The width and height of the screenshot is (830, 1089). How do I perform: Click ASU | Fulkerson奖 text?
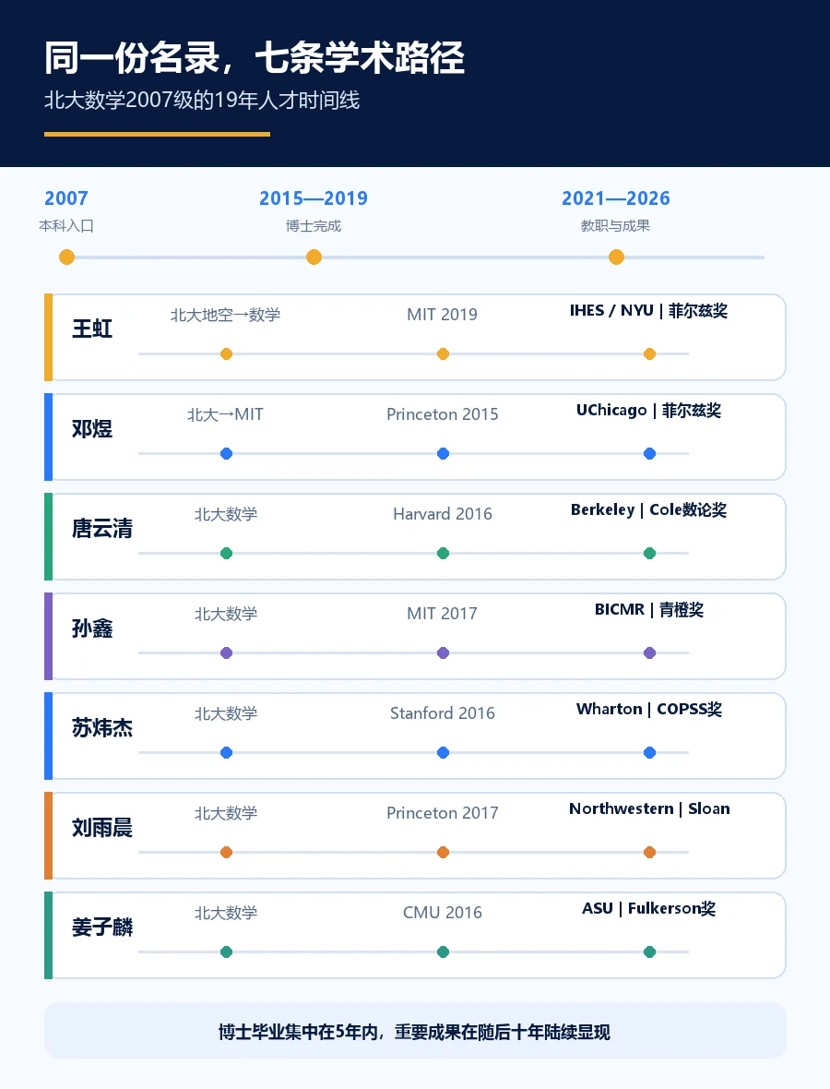tap(649, 908)
